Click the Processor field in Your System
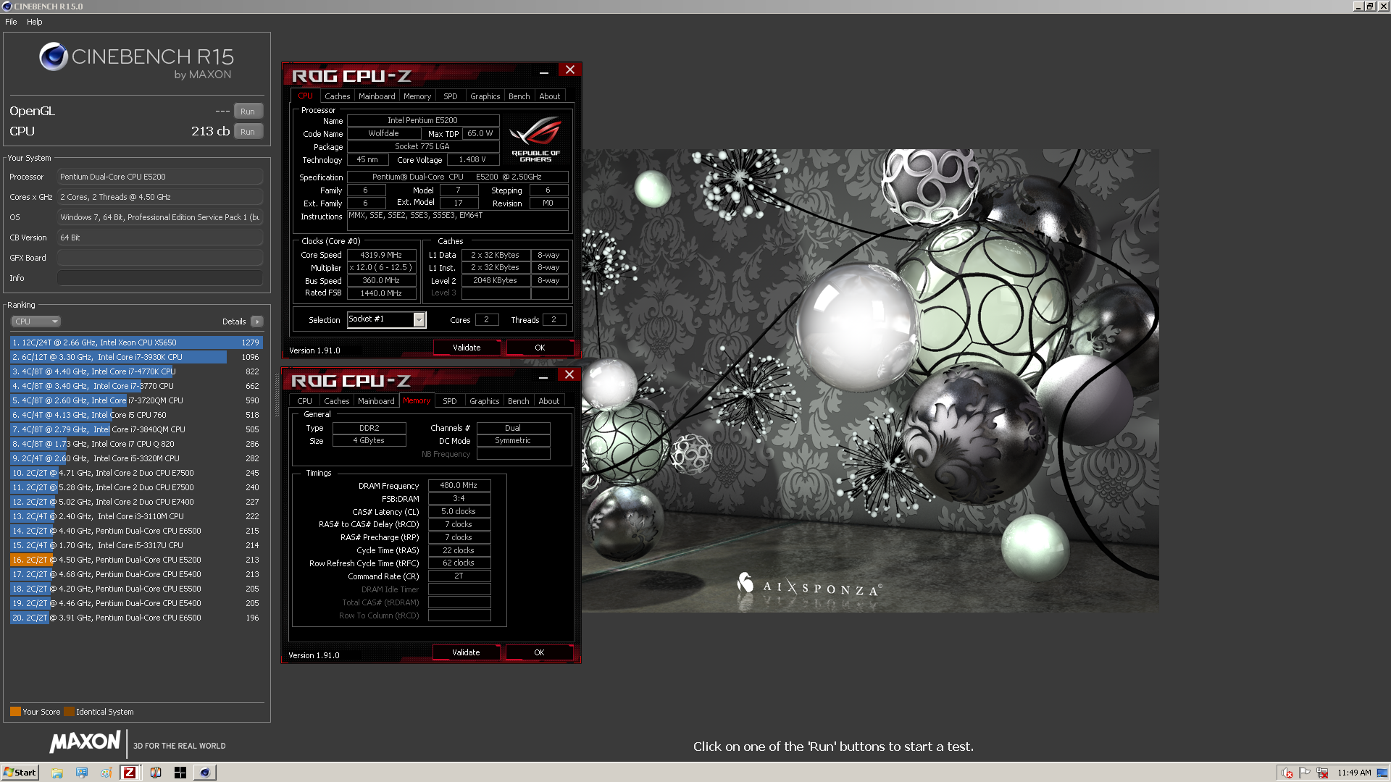This screenshot has height=782, width=1391. coord(160,177)
